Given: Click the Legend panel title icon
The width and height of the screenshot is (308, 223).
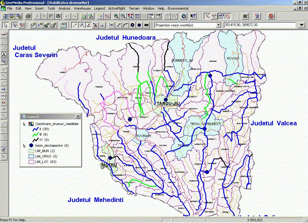Looking at the screenshot, I should point(23,117).
